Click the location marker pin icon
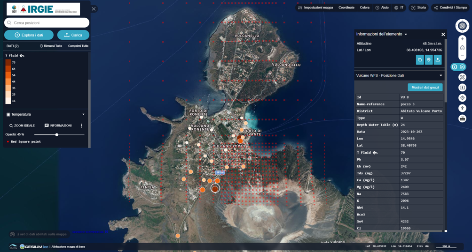The height and width of the screenshot is (252, 472). pos(429,59)
